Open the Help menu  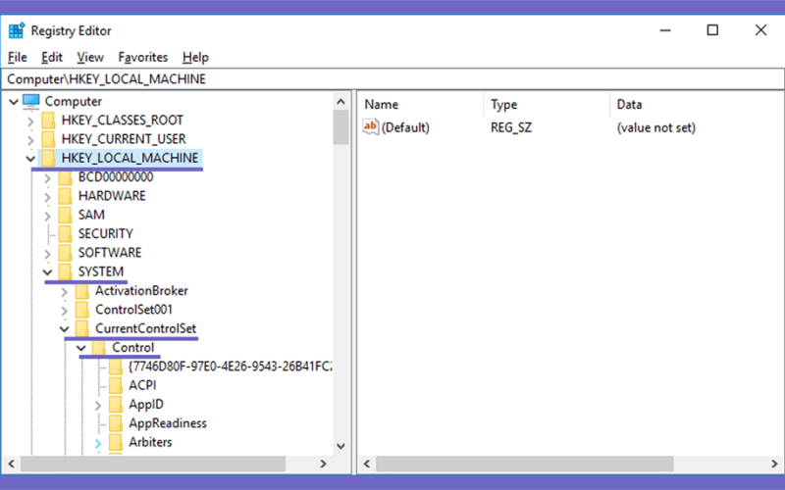point(195,58)
